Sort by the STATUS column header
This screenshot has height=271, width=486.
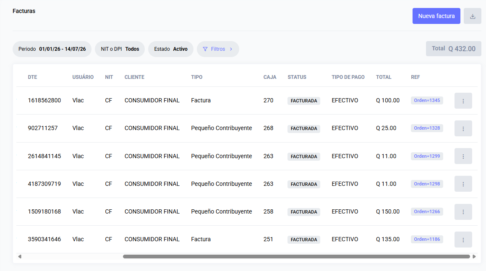(x=297, y=77)
